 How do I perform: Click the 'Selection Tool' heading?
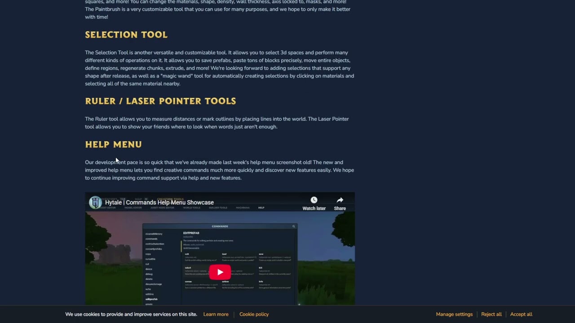click(x=126, y=35)
